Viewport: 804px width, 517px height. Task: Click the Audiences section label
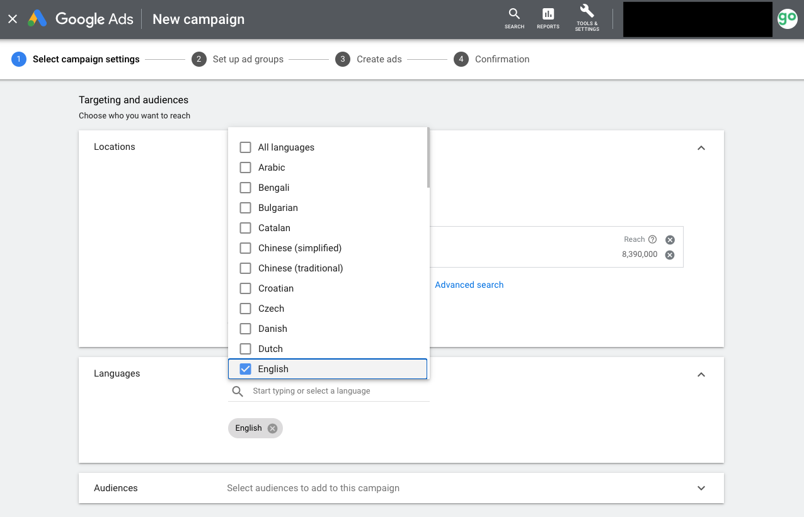point(116,488)
